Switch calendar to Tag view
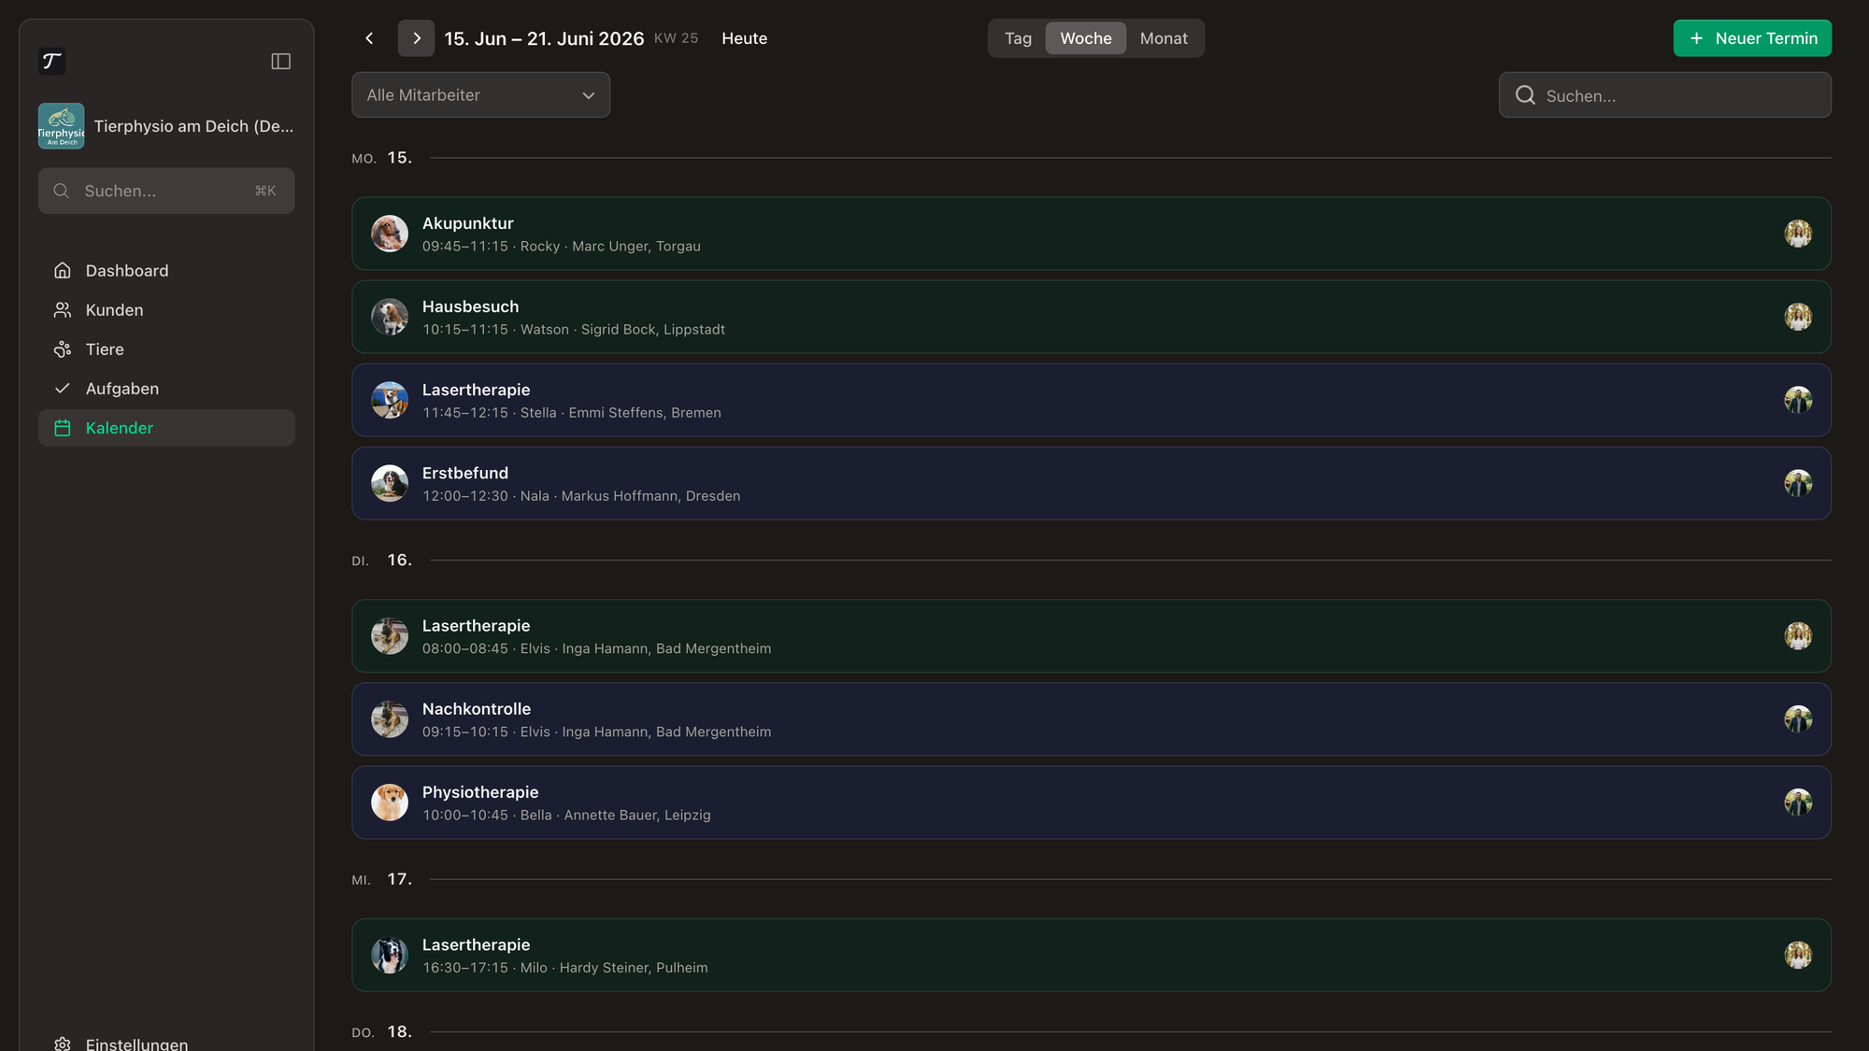This screenshot has height=1051, width=1869. pos(1018,38)
